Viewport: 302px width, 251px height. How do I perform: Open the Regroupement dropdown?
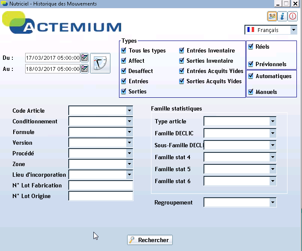click(x=273, y=202)
